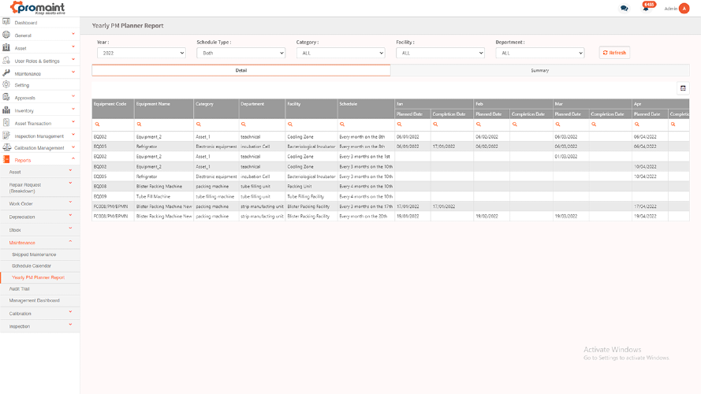Click search icon under Equipment Code
This screenshot has height=394, width=701.
pyautogui.click(x=97, y=125)
